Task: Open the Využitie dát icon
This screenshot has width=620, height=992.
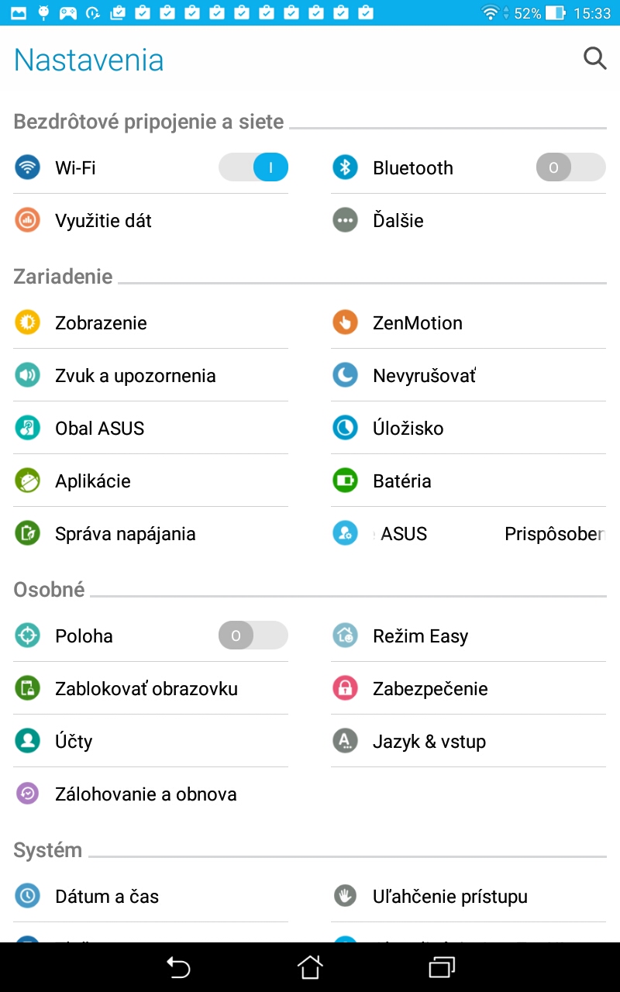Action: point(27,220)
